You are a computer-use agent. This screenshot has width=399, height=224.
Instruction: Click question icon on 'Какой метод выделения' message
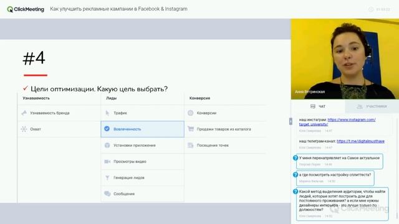[x=295, y=192]
